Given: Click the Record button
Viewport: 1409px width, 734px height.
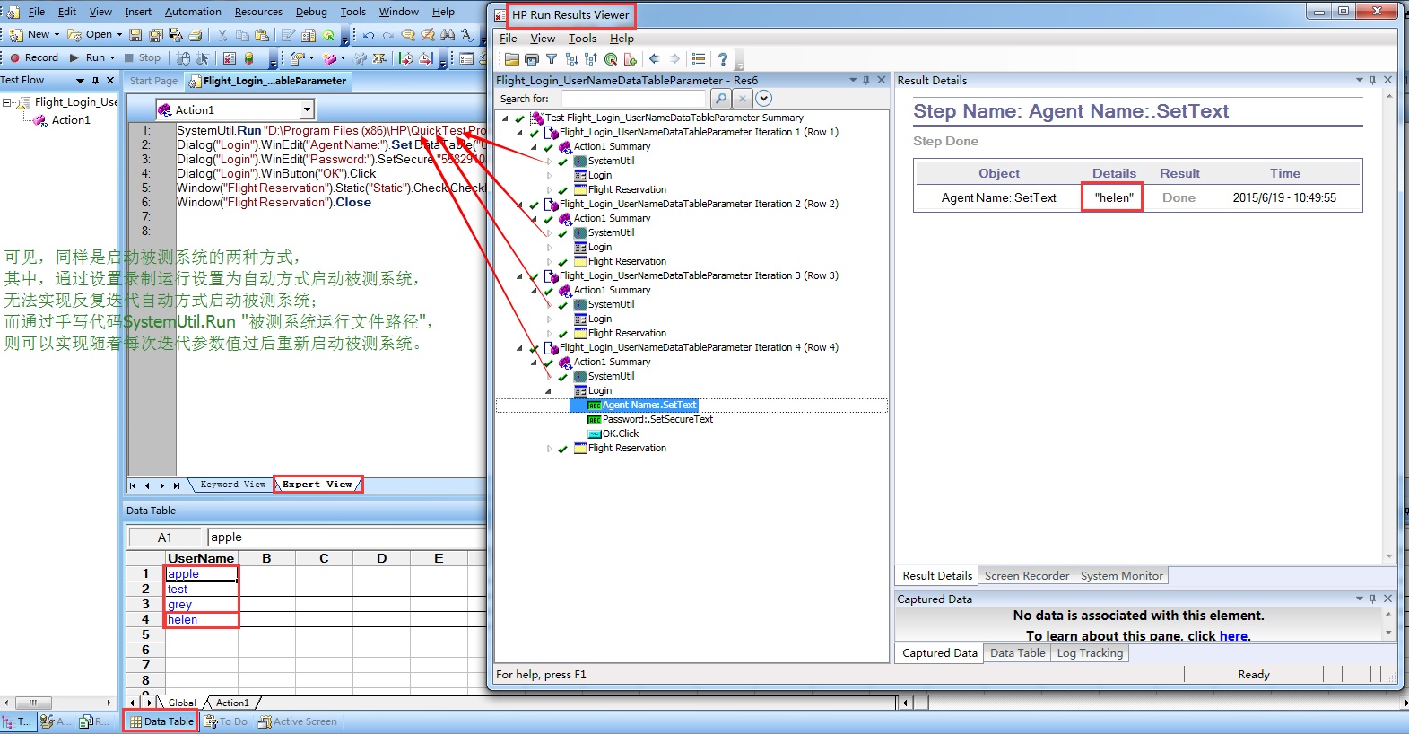Looking at the screenshot, I should 34,58.
